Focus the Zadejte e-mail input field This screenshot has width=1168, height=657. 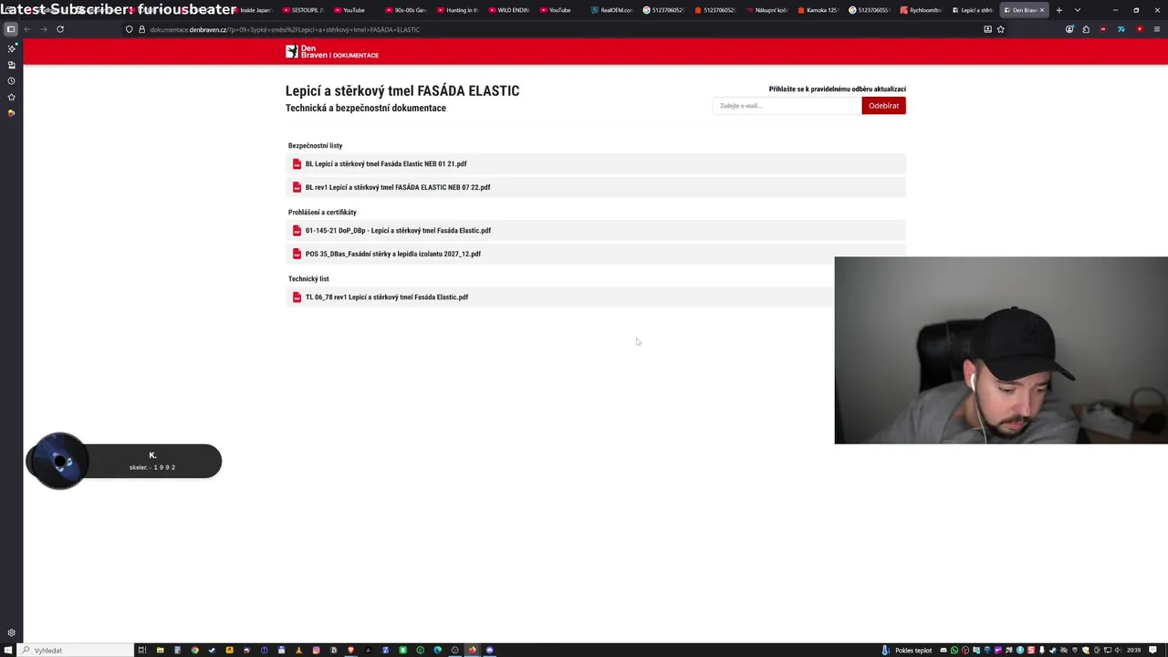click(787, 106)
